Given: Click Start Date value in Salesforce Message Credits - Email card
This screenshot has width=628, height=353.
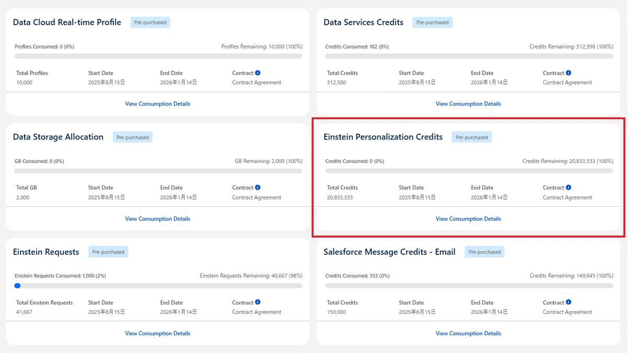Looking at the screenshot, I should [418, 312].
